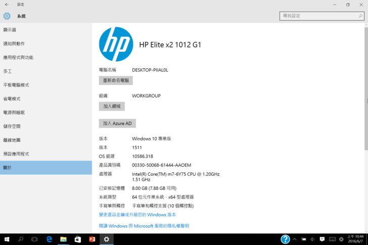Open 變更產品金鑰或升級您的 Windows 版本 link
The height and width of the screenshot is (245, 368).
click(137, 215)
